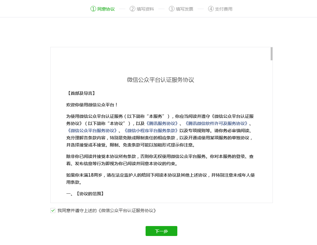Screen dimensions: 317x245
Task: Click the 一、【协议的范围】 section heading
Action: [85, 194]
